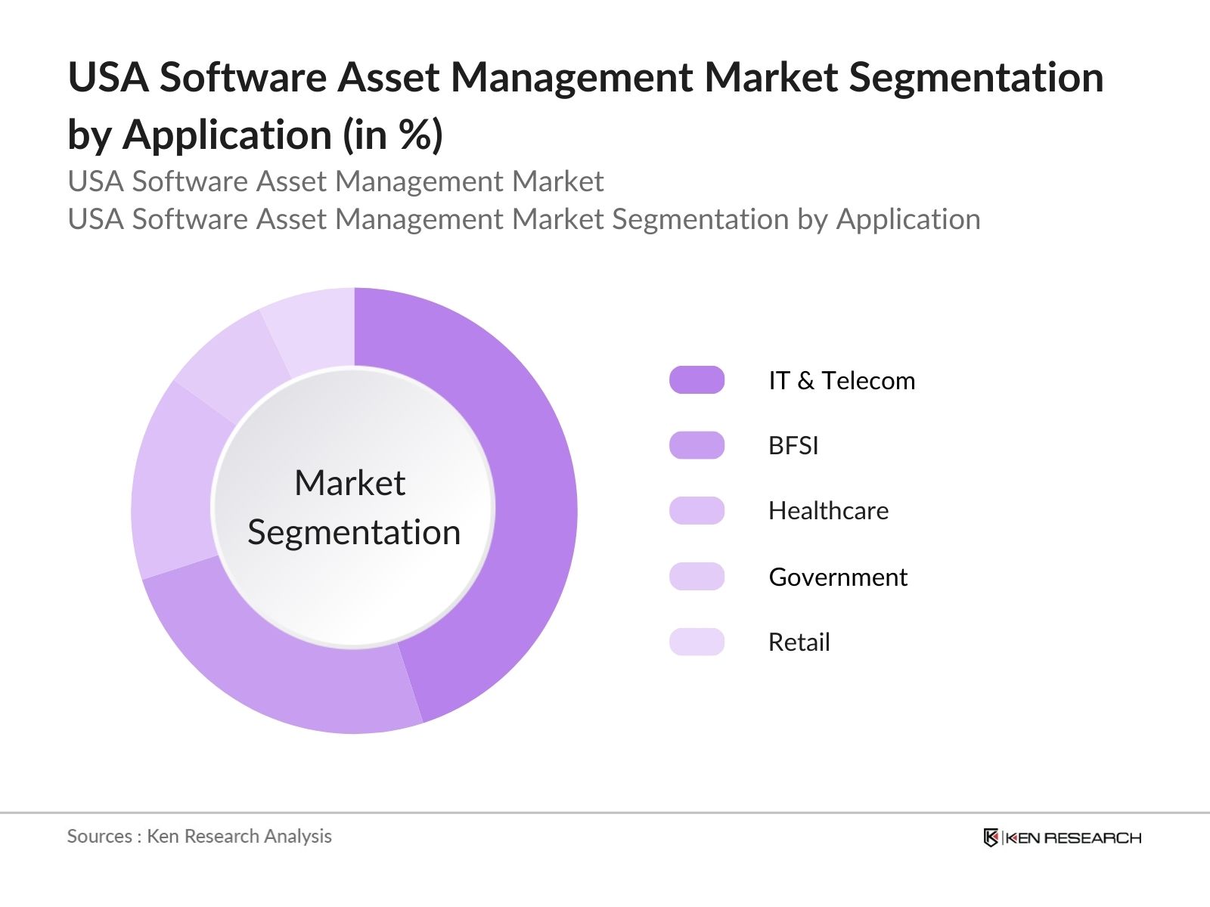
Task: Toggle the Retail series visibility
Action: coord(798,642)
